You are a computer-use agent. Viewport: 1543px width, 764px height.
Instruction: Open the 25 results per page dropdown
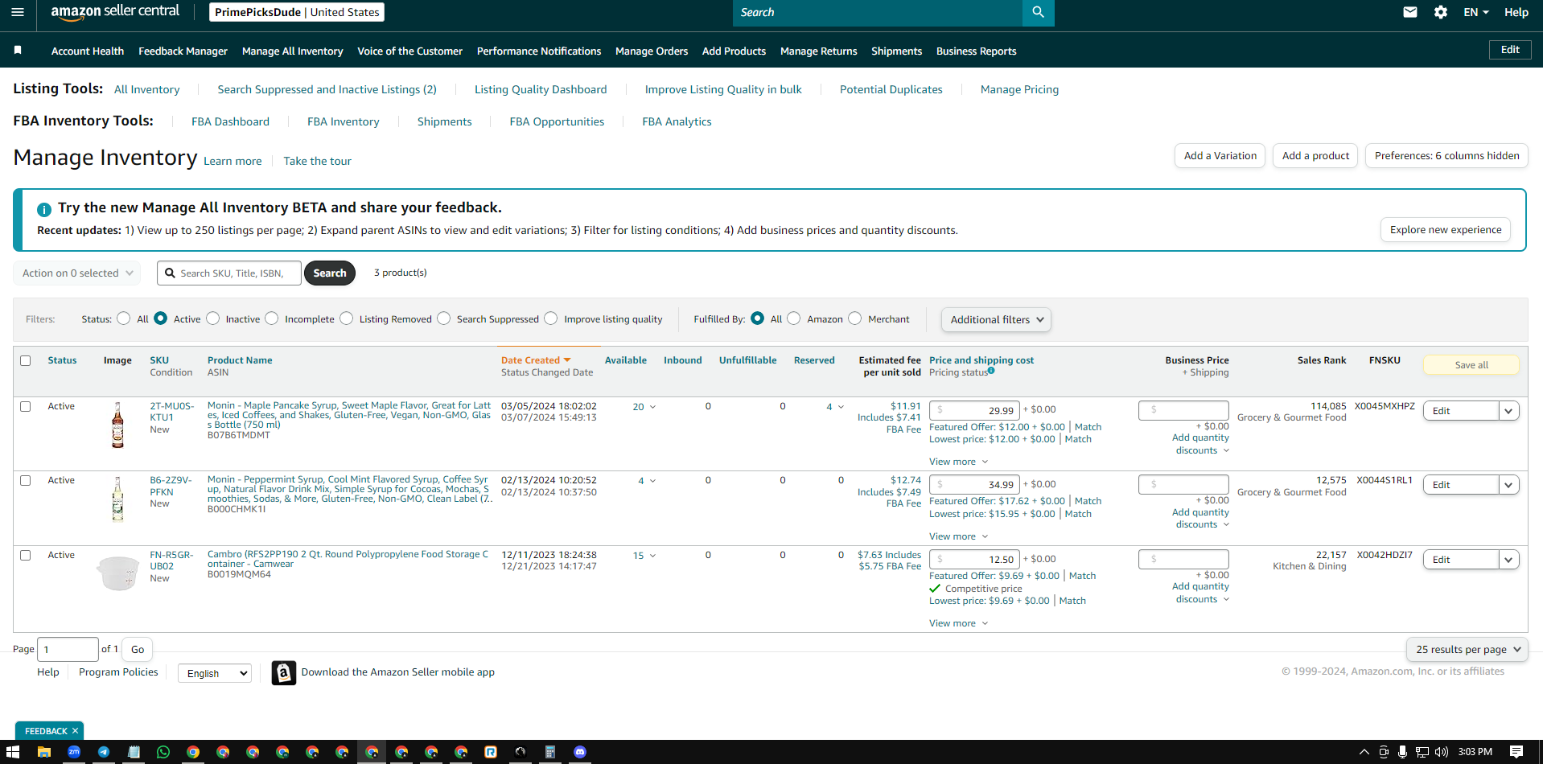click(1467, 649)
